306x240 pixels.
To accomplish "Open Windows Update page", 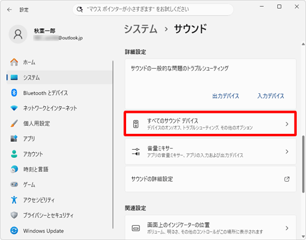I will (59, 231).
